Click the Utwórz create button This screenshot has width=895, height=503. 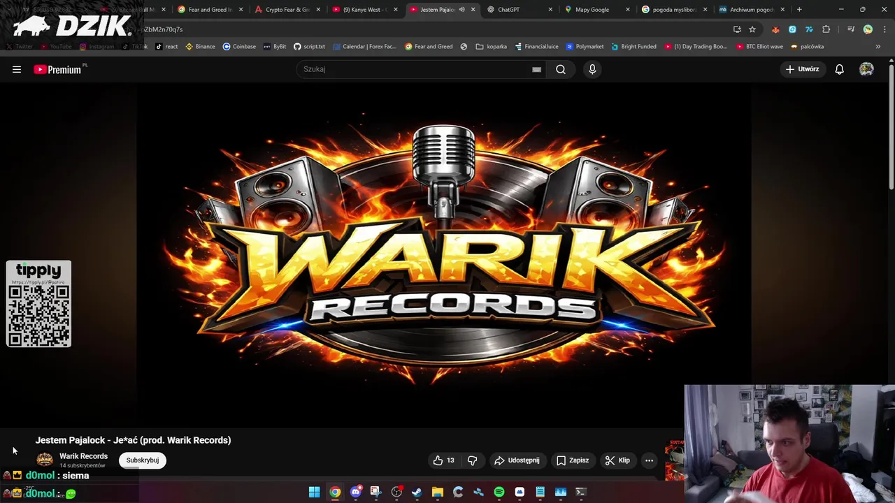click(x=802, y=69)
